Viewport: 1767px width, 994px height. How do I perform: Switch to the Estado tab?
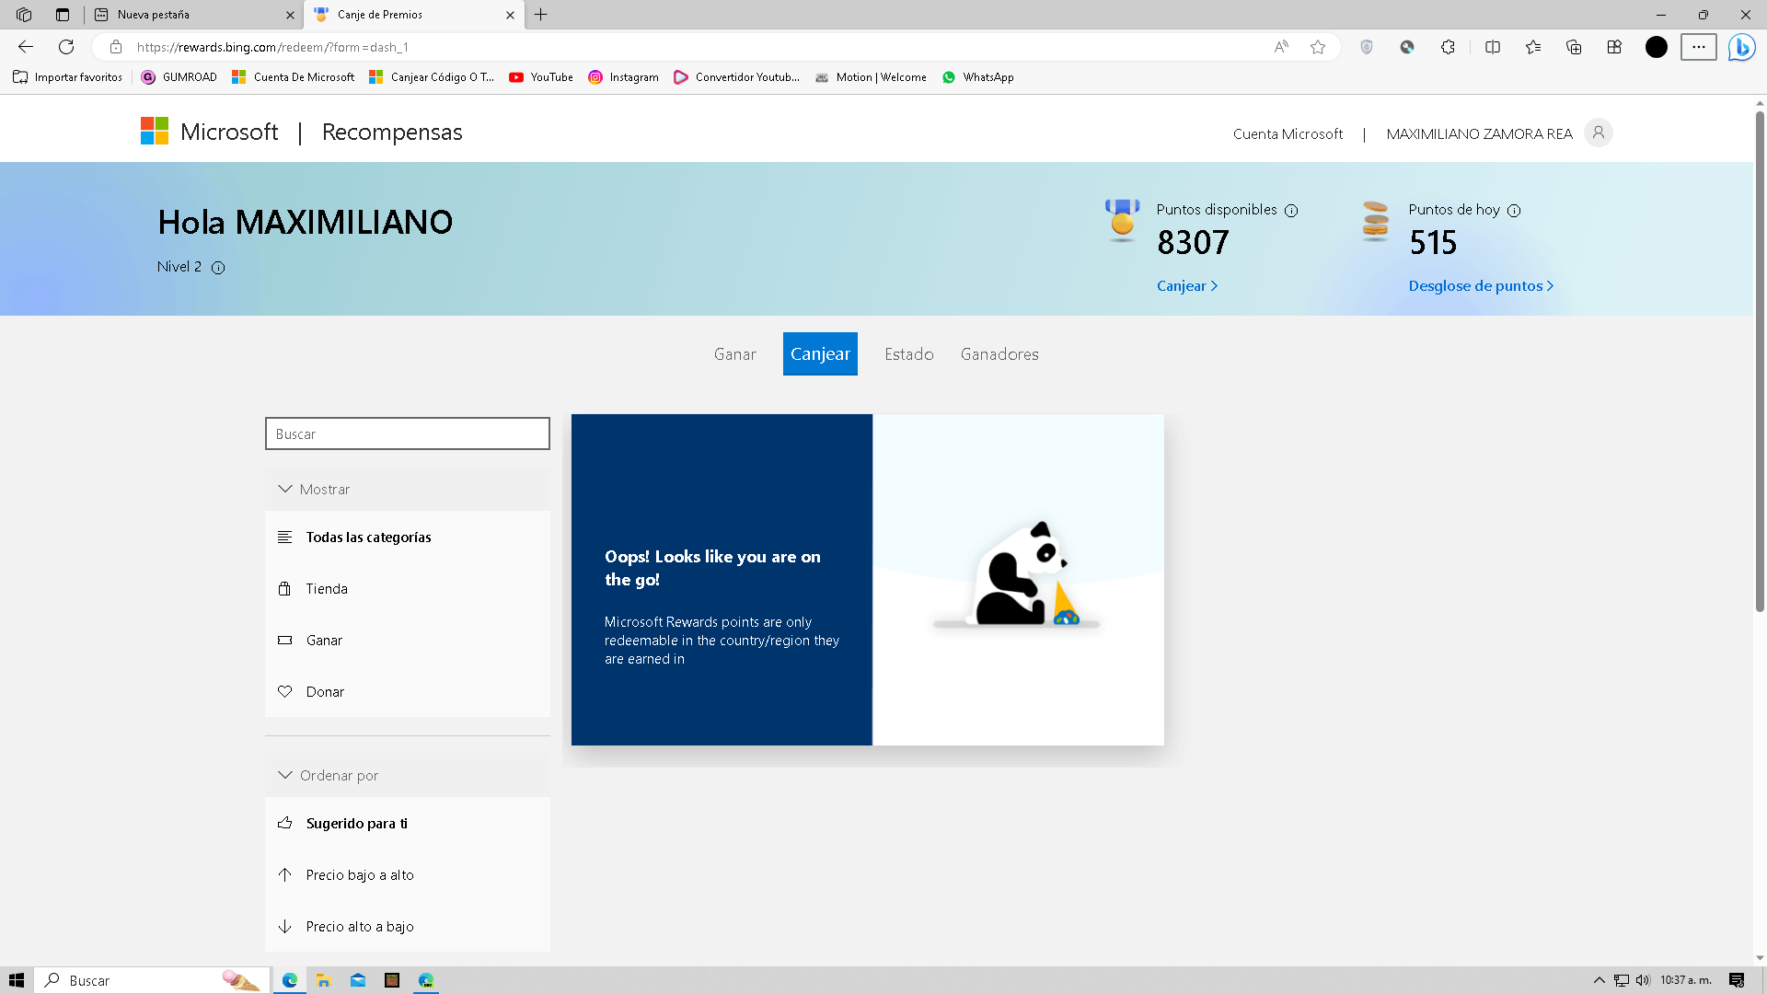tap(909, 354)
